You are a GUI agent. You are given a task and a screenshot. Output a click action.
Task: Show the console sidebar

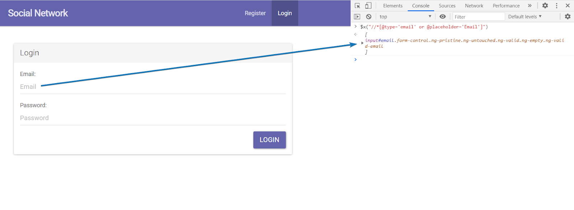(x=357, y=16)
